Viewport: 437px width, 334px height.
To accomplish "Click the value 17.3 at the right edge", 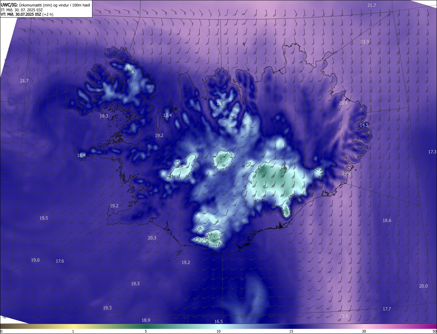I will [432, 152].
